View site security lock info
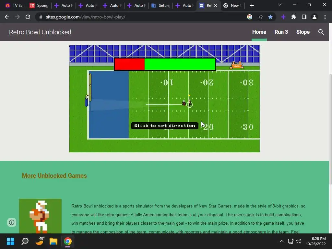332x249 pixels. click(x=41, y=17)
